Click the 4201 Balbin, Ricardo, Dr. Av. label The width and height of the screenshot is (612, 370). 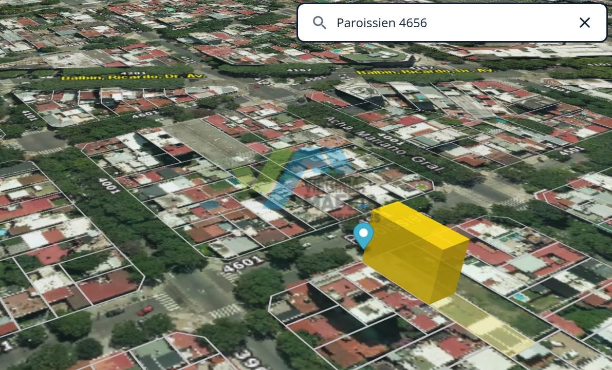click(x=133, y=75)
